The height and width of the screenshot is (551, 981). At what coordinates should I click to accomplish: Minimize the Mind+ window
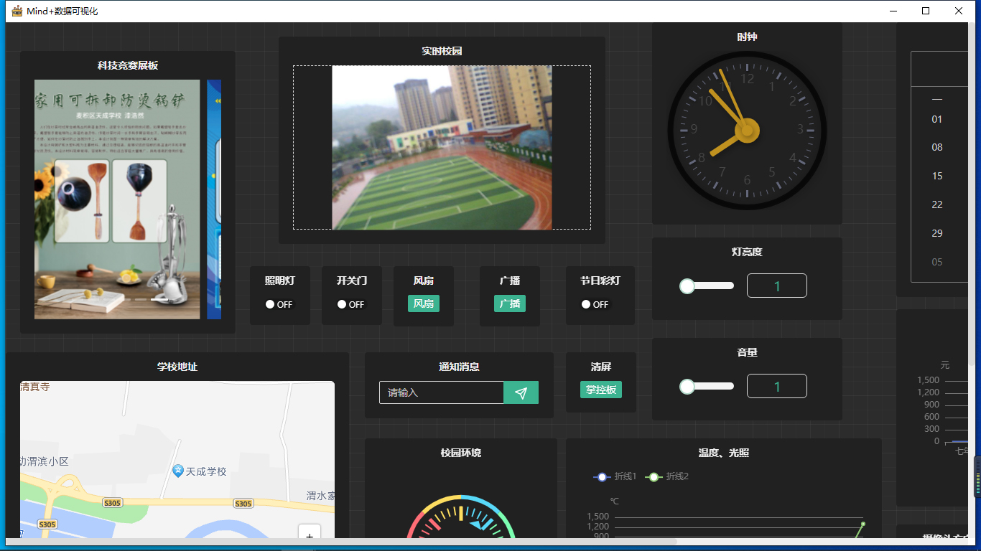tap(894, 11)
